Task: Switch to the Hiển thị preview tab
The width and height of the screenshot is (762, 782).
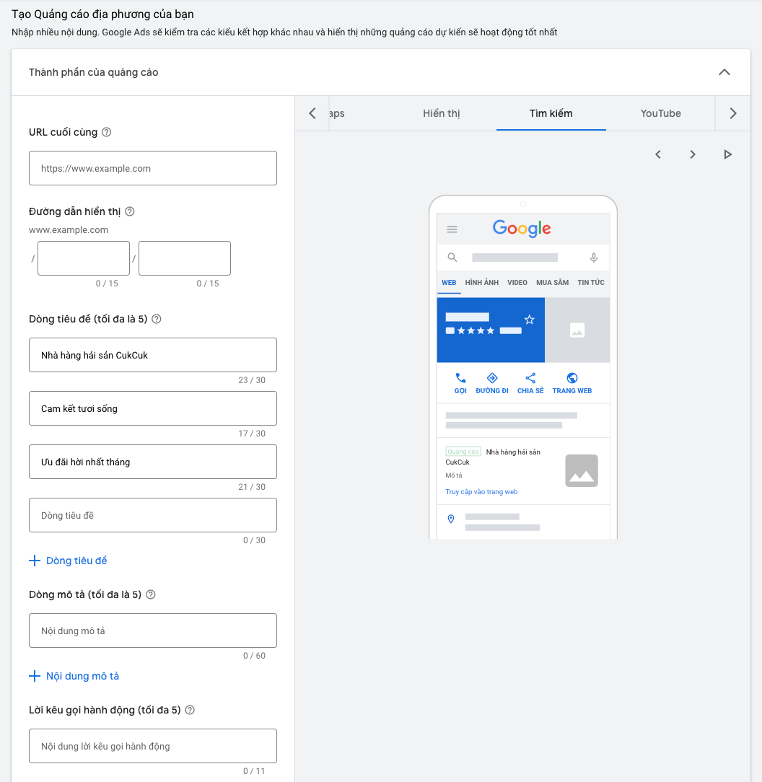Action: [442, 114]
